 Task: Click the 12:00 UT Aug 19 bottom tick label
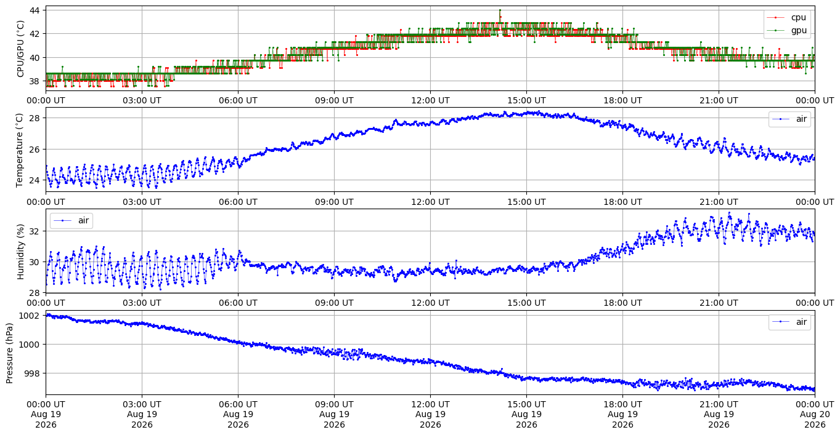pyautogui.click(x=430, y=414)
